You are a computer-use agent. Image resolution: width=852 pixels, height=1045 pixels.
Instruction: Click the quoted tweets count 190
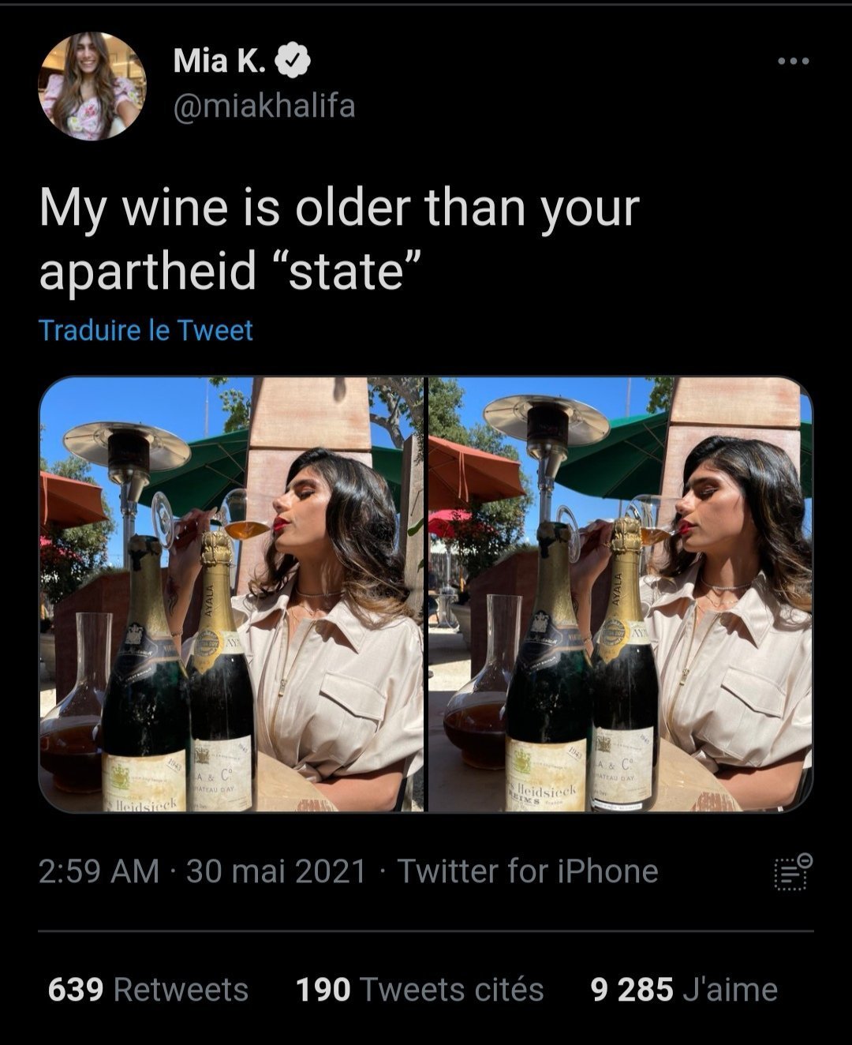pyautogui.click(x=323, y=989)
